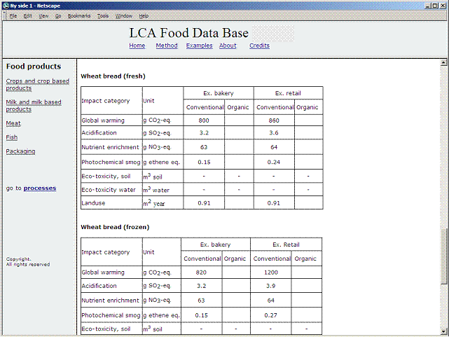Viewport: 449px width, 337px height.
Task: Click 'Ex. retail' header in fresh table
Action: coord(288,93)
